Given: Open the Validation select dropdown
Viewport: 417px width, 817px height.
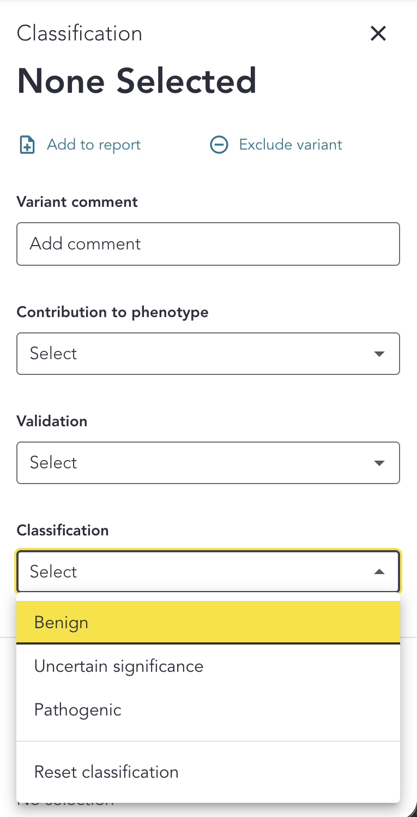Looking at the screenshot, I should pos(208,463).
